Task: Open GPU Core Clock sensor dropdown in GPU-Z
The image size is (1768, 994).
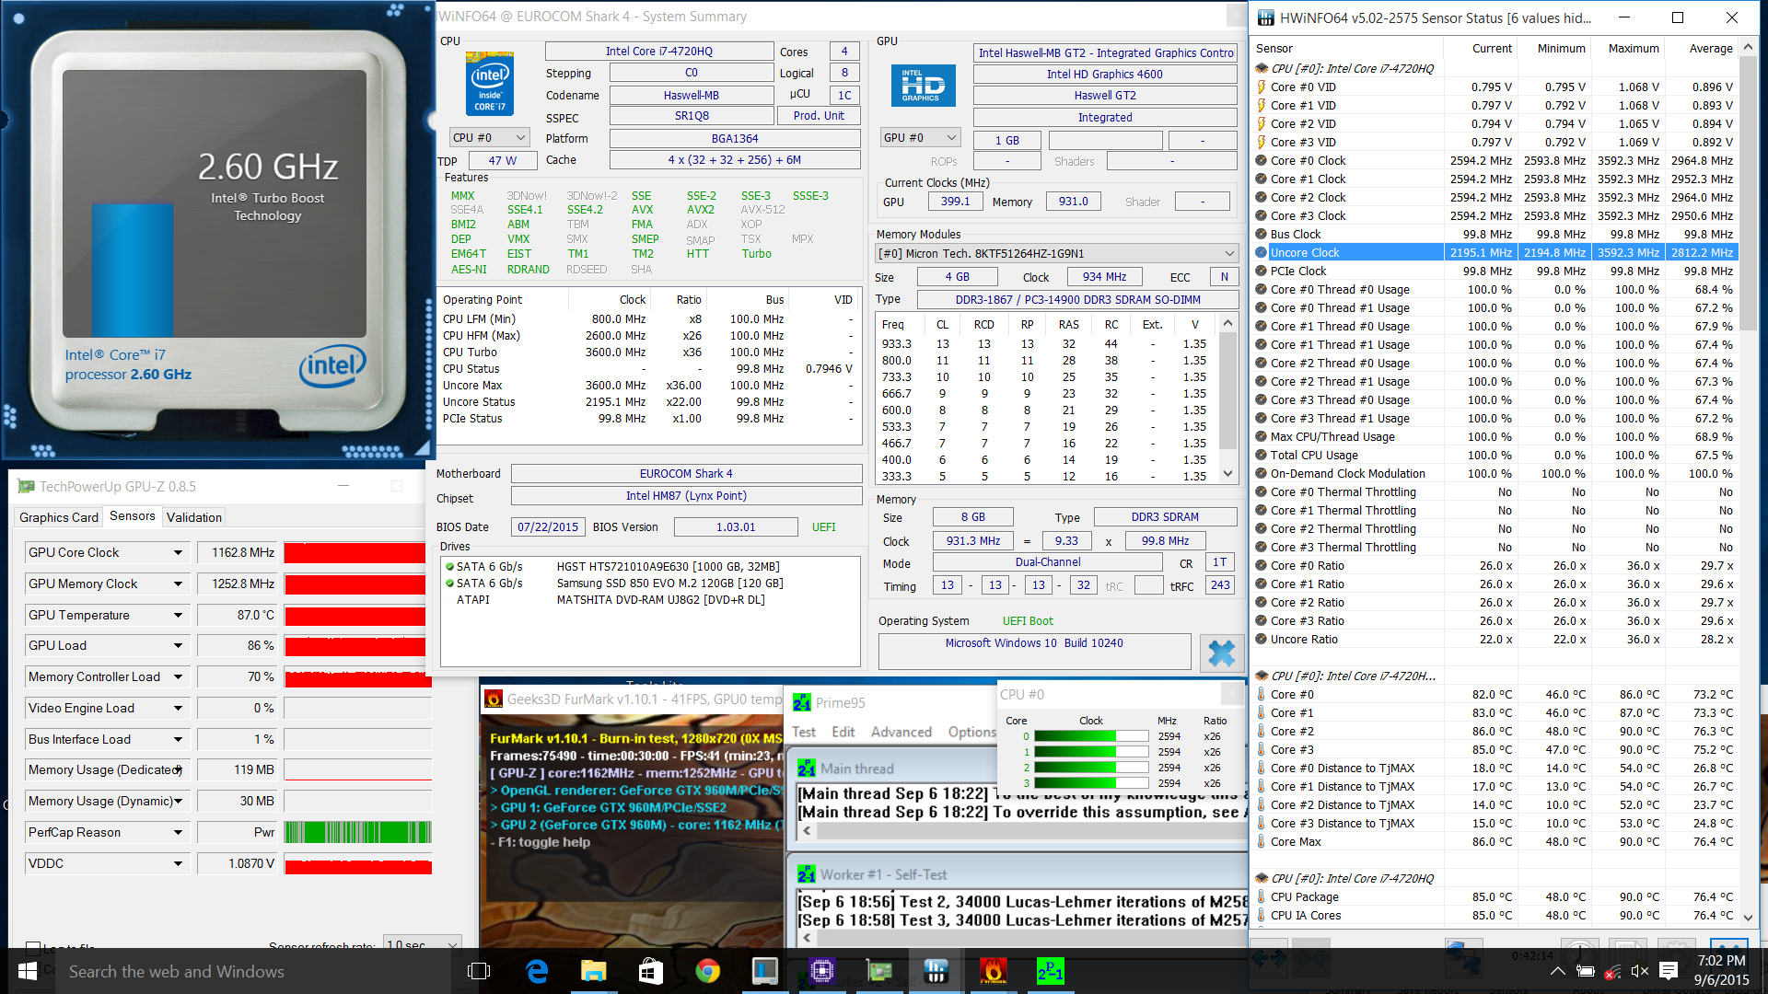Action: [178, 553]
